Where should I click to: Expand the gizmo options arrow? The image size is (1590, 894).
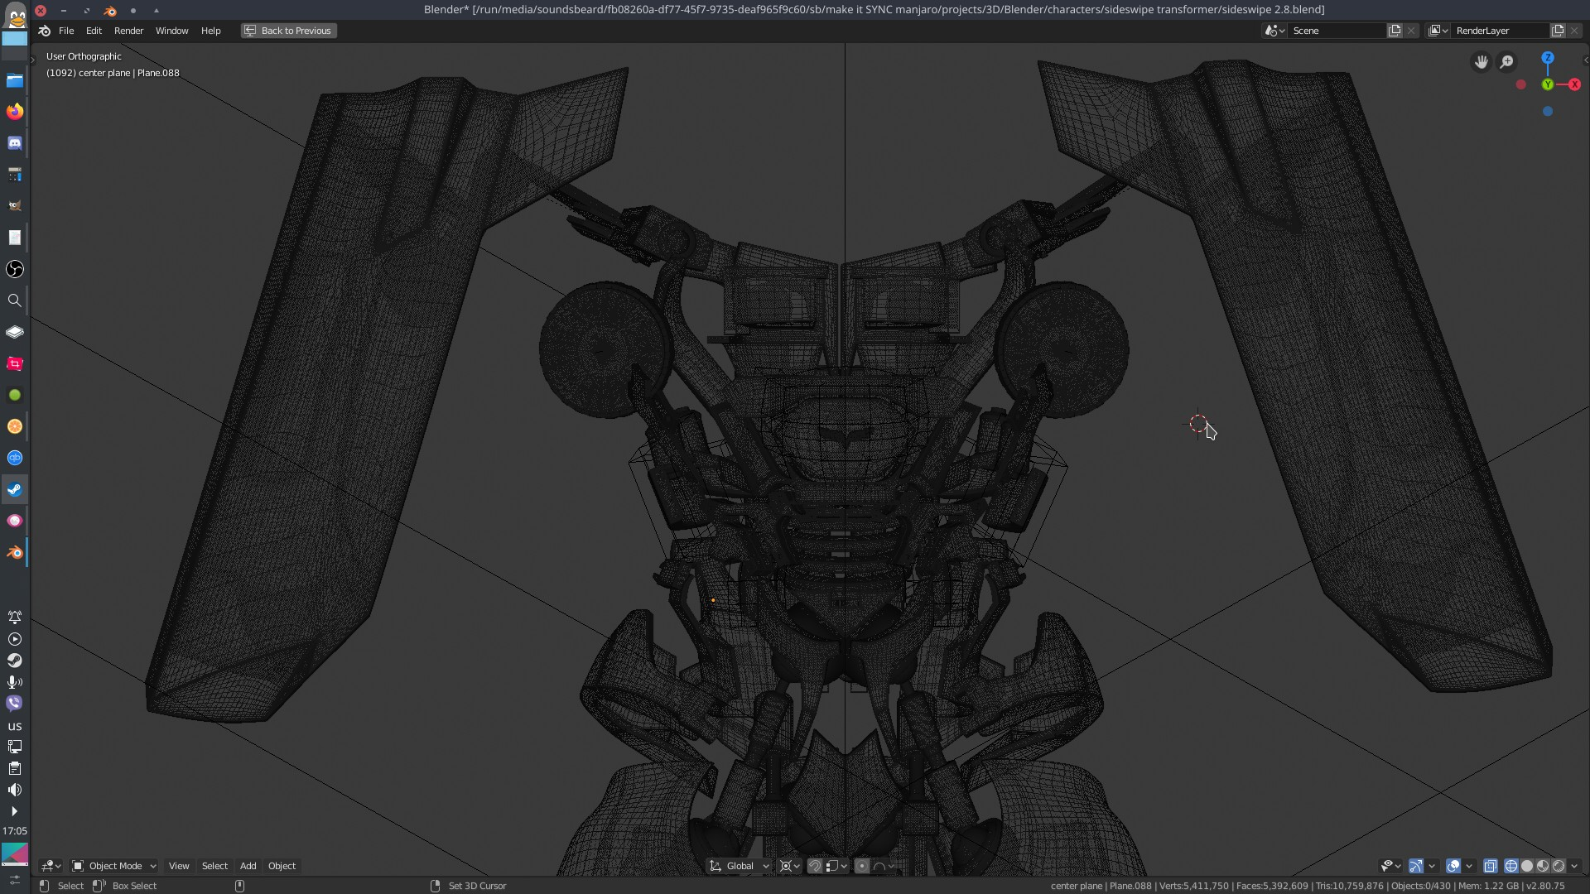click(x=1432, y=866)
